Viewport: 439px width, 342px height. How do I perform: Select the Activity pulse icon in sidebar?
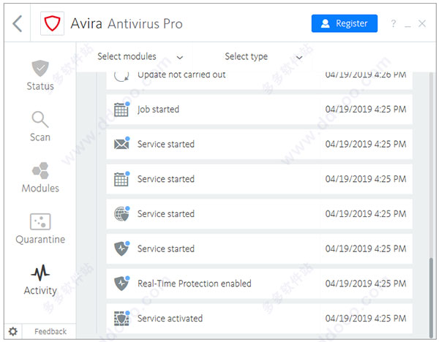click(40, 273)
